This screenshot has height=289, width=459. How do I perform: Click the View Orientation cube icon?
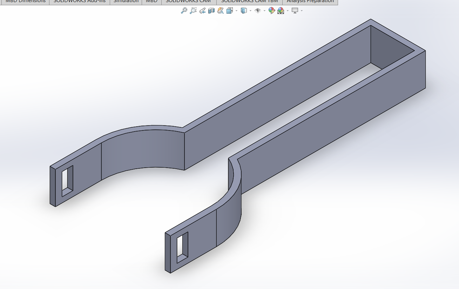[x=230, y=11]
